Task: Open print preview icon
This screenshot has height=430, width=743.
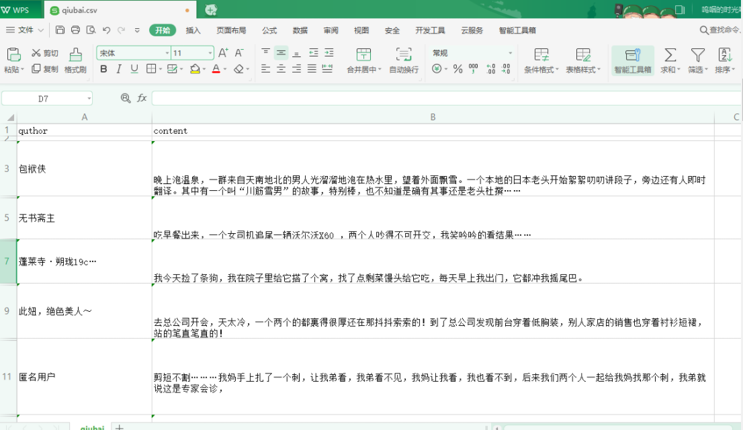Action: (x=91, y=30)
